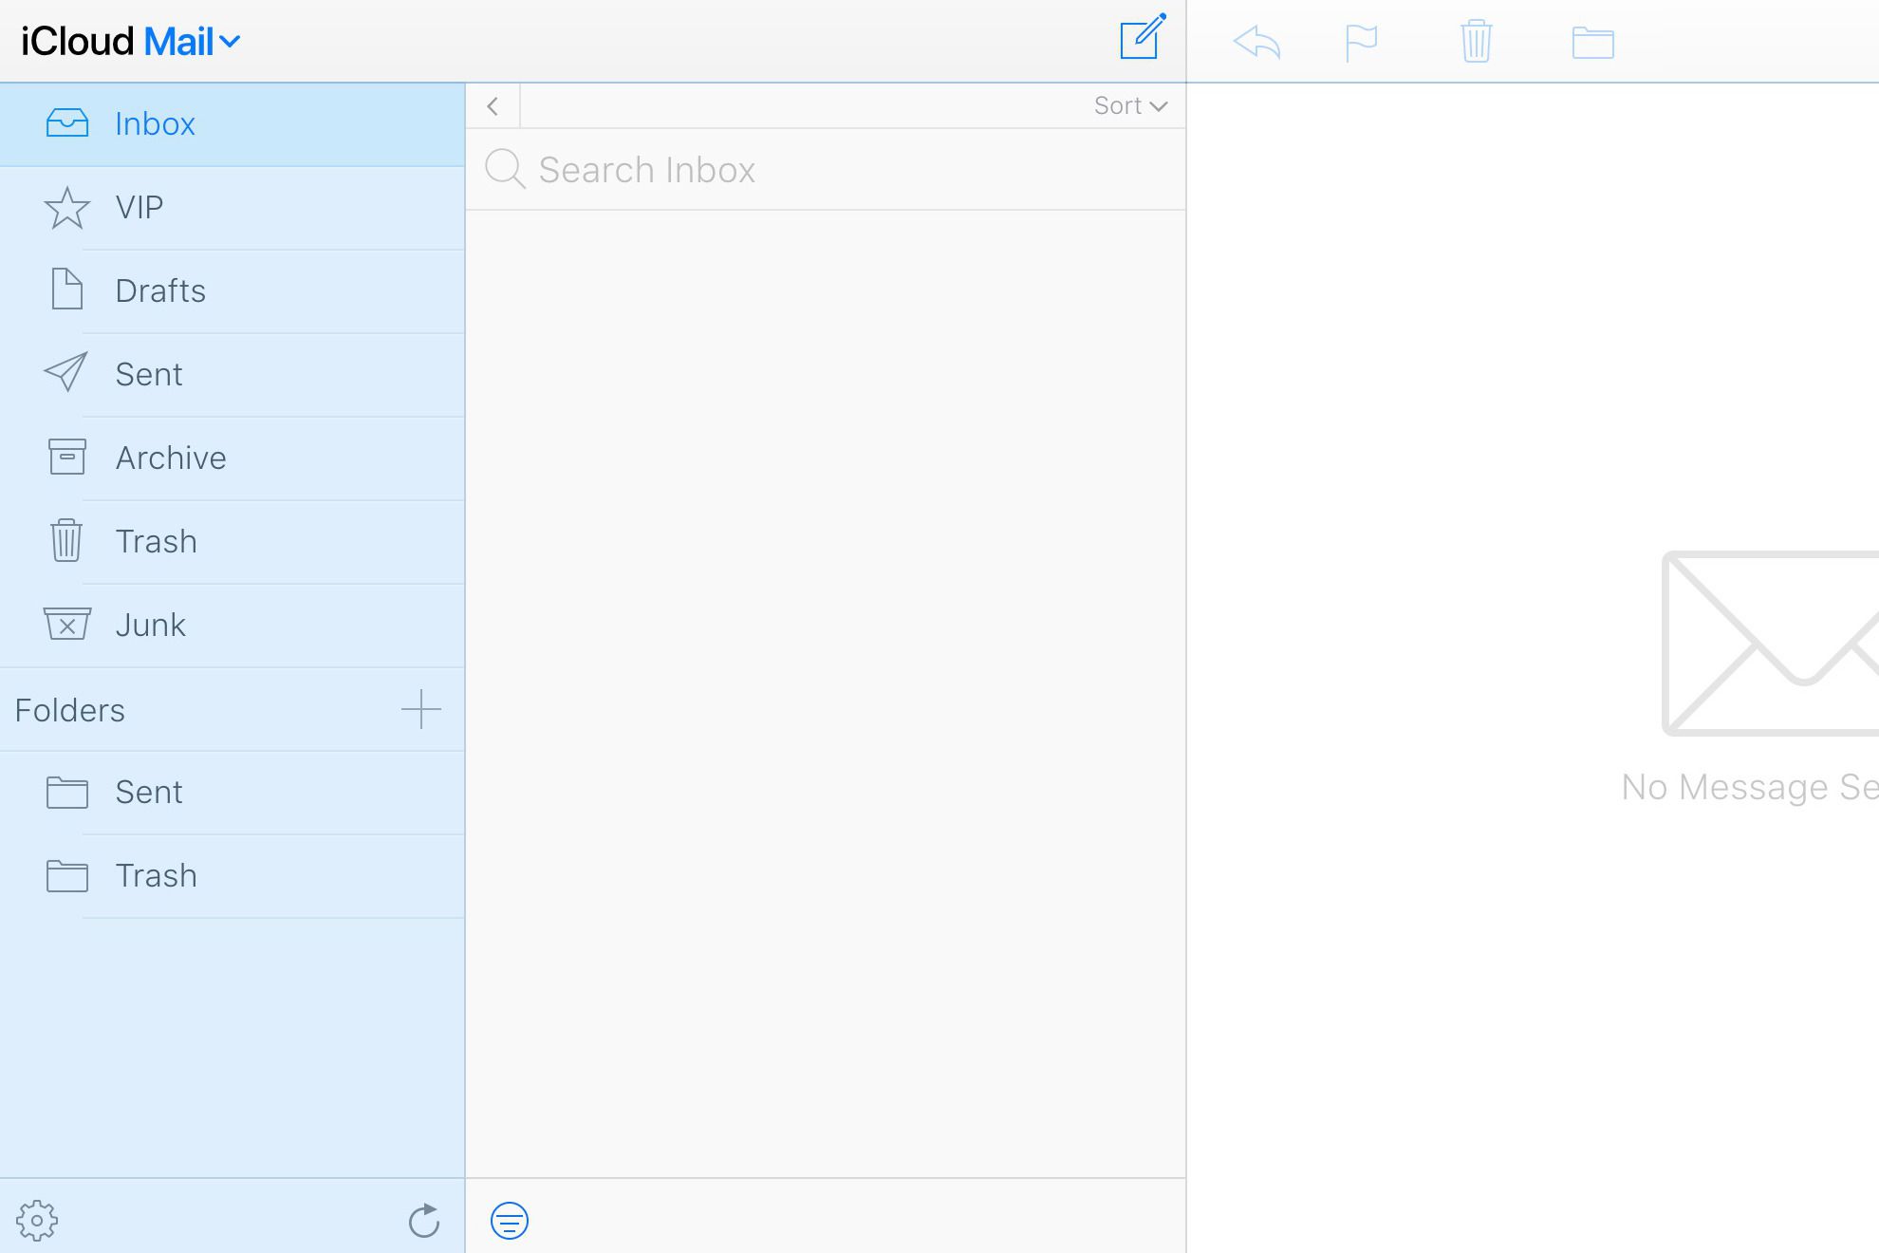Click the magnifier icon in the search bar
The height and width of the screenshot is (1253, 1879).
point(505,170)
